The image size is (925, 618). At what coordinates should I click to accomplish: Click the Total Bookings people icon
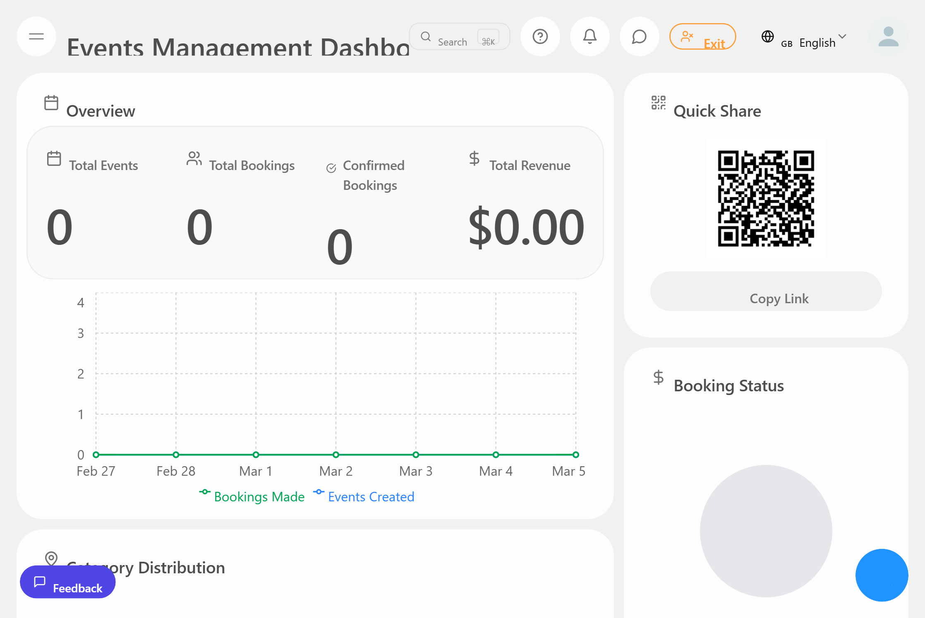tap(194, 158)
